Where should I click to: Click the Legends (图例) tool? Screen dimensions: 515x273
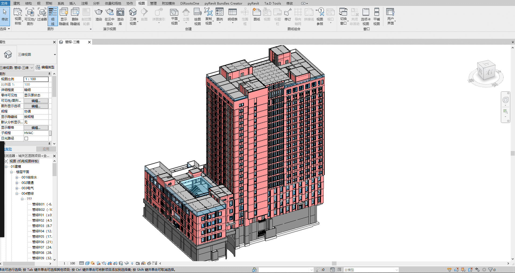(220, 16)
